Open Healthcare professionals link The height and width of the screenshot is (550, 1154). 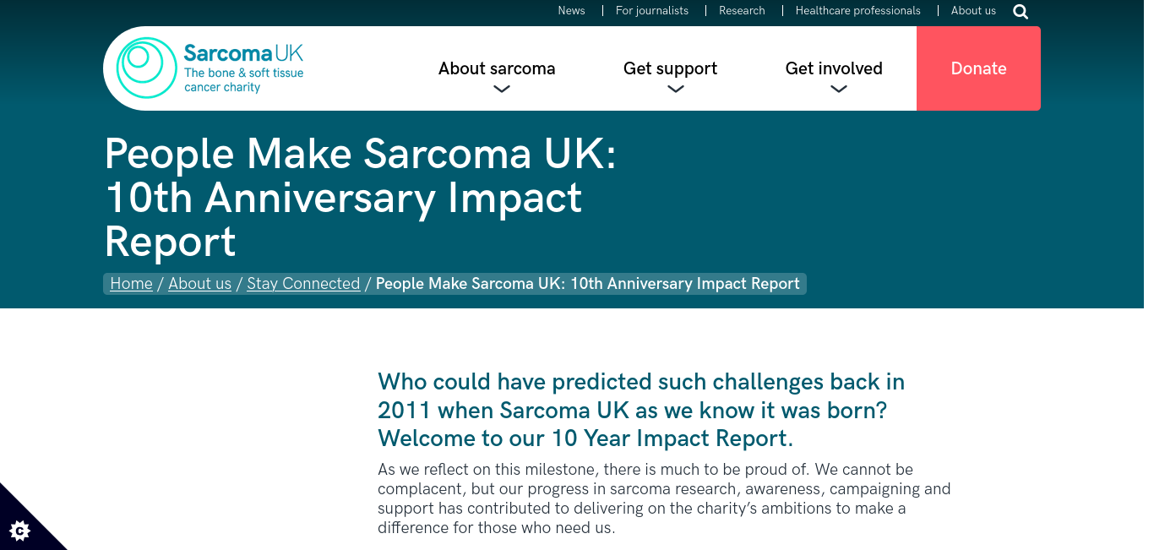click(858, 11)
